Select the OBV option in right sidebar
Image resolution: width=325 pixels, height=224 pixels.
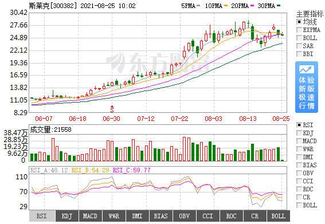(x=299, y=173)
